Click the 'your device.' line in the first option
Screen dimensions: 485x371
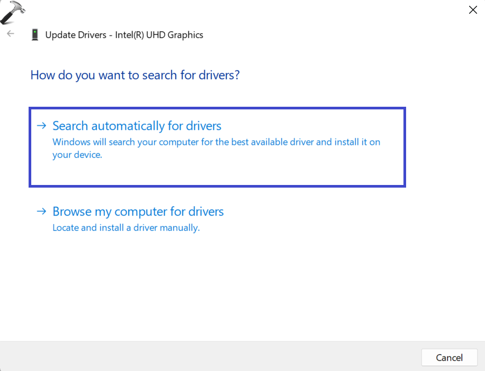click(77, 155)
